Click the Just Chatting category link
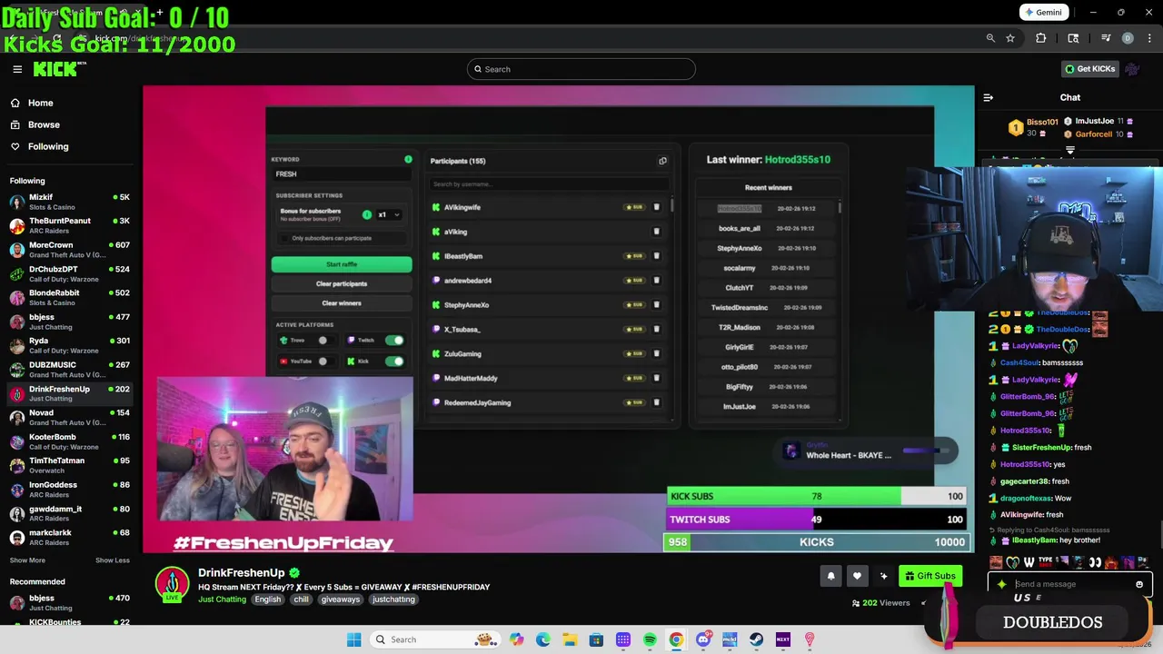The image size is (1163, 654). (x=222, y=599)
